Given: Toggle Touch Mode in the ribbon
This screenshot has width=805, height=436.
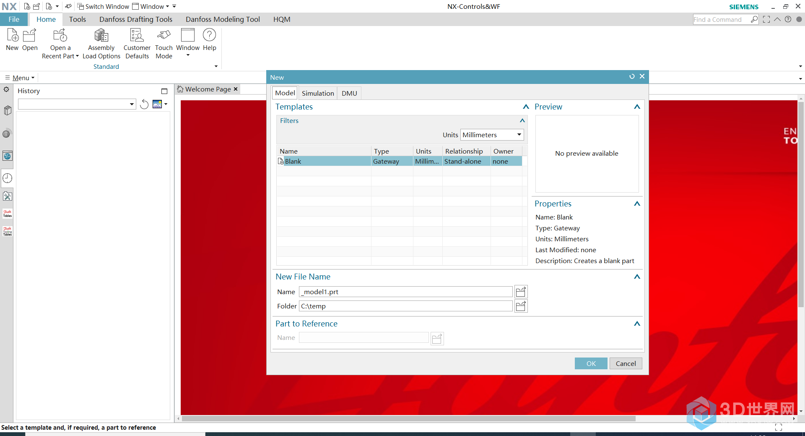Looking at the screenshot, I should coord(164,44).
